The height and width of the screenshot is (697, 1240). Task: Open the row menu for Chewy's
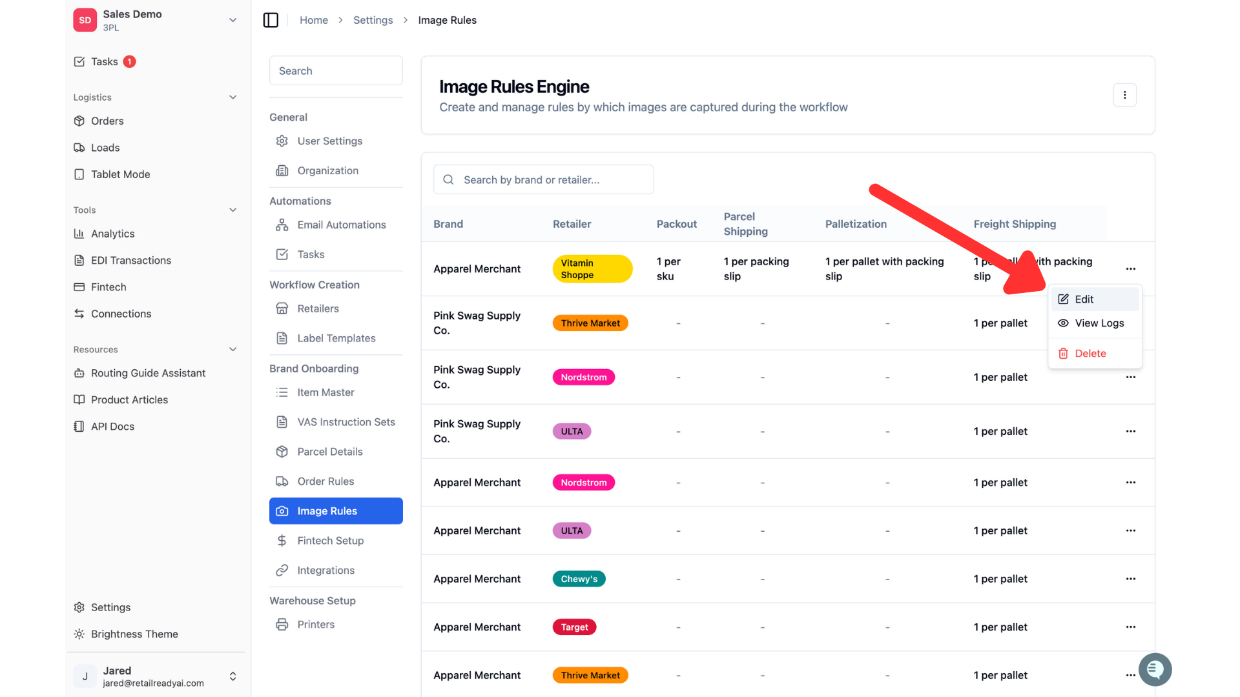(x=1130, y=579)
